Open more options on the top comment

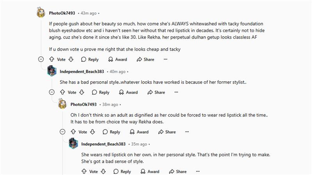pos(165,59)
